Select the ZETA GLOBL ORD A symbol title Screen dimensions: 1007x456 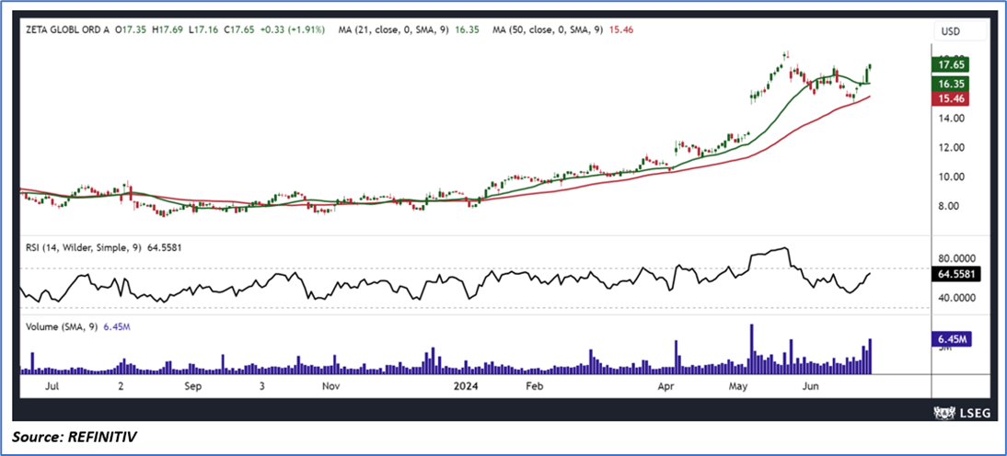point(67,29)
